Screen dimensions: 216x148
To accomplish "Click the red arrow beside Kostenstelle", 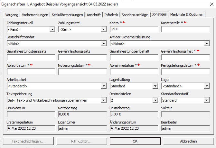I will 185,23.
